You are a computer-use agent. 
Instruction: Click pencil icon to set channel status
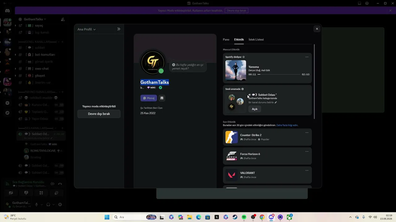276,102
